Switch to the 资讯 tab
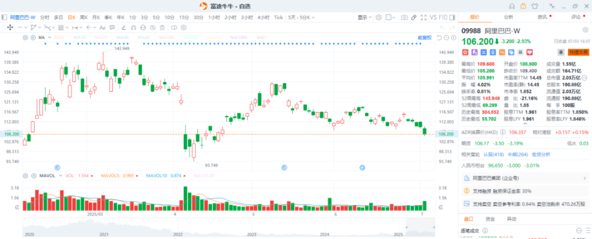This screenshot has width=592, height=239. click(x=542, y=17)
